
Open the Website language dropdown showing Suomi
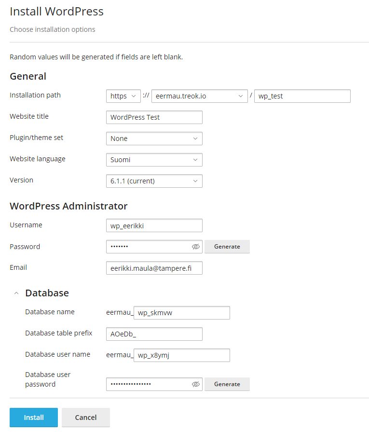(154, 160)
